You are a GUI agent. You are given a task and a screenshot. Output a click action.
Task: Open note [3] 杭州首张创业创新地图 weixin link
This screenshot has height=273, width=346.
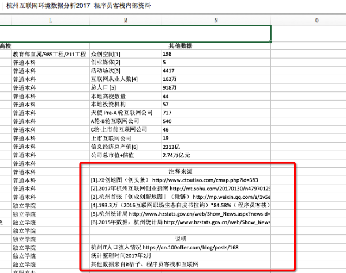click(180, 197)
